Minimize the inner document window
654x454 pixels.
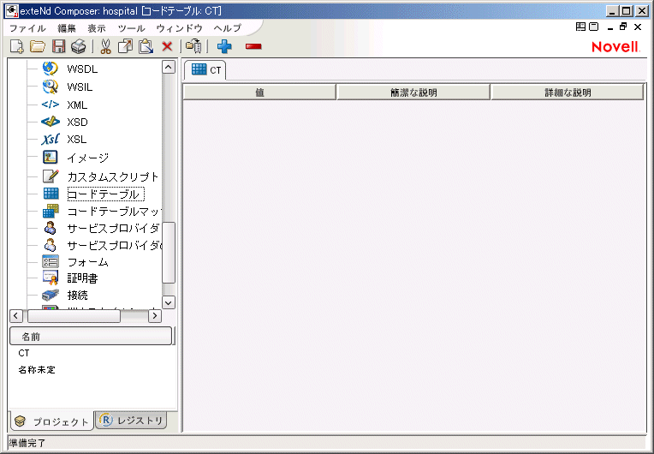[610, 27]
